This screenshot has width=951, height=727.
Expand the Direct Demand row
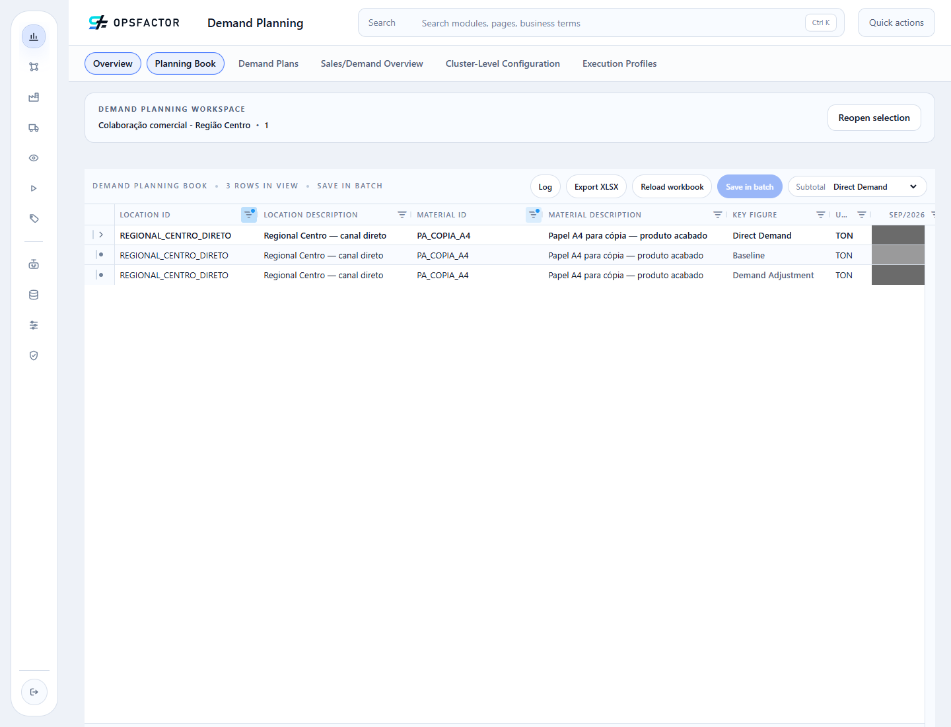click(101, 235)
